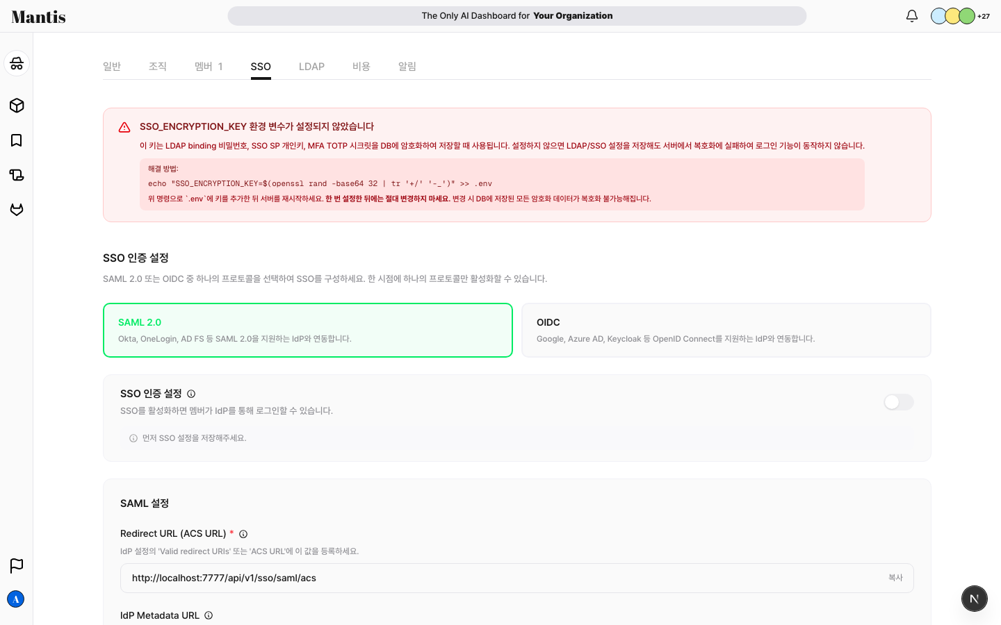Click the flag icon in sidebar

[17, 566]
